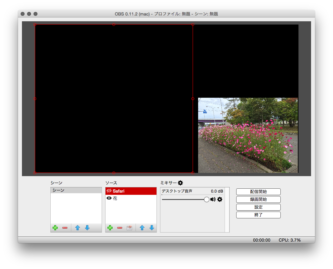Screen dimensions: 333x269
Task: Remove the selected source with the minus icon
Action: (120, 228)
